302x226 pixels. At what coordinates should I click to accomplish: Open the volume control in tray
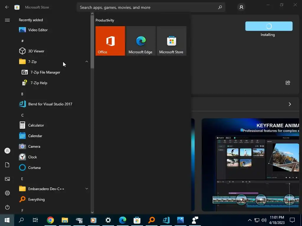[264, 220]
